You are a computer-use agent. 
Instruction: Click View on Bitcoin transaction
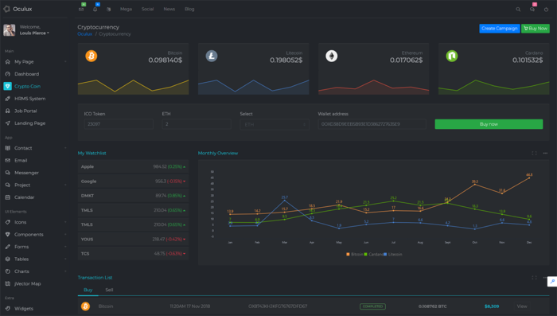[x=522, y=306]
